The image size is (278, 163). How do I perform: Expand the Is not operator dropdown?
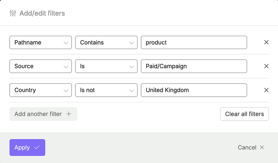[x=106, y=90]
